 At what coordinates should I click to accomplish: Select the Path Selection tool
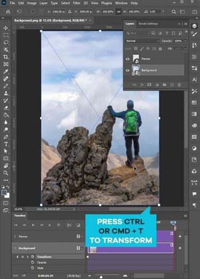[x=6, y=151]
